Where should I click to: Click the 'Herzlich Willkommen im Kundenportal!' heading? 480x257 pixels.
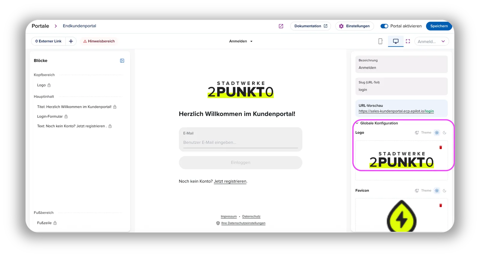(237, 114)
